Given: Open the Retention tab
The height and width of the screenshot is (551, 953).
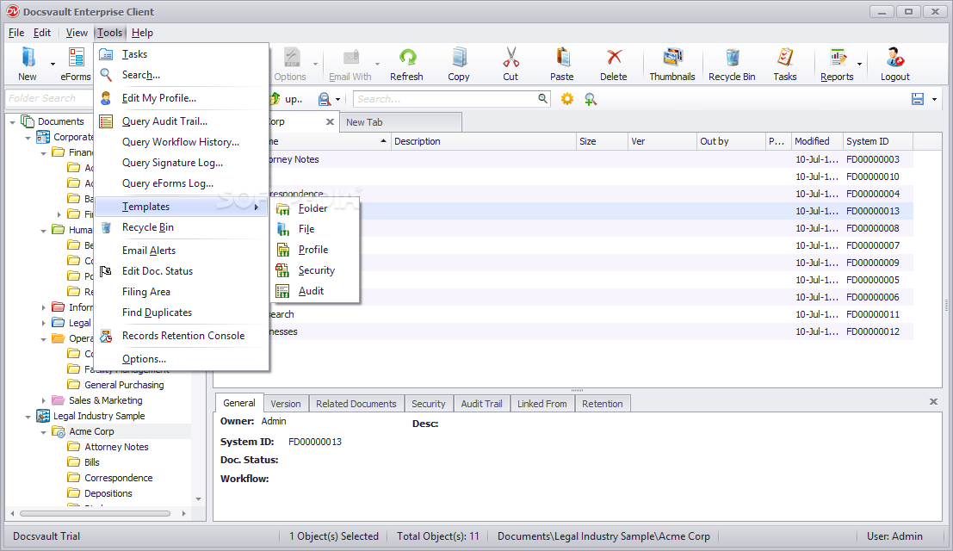Looking at the screenshot, I should click(603, 404).
